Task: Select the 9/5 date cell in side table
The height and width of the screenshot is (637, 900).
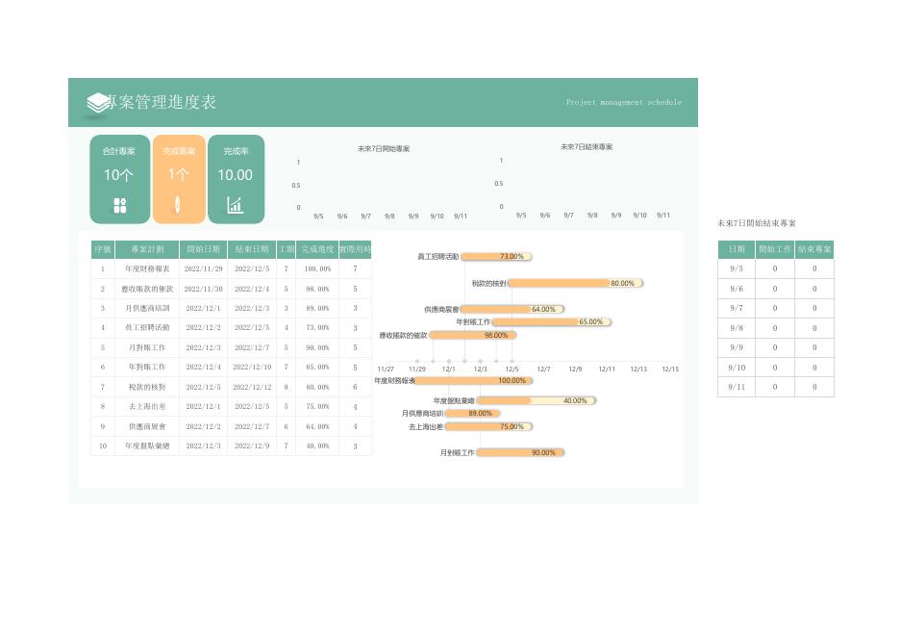Action: 737,268
